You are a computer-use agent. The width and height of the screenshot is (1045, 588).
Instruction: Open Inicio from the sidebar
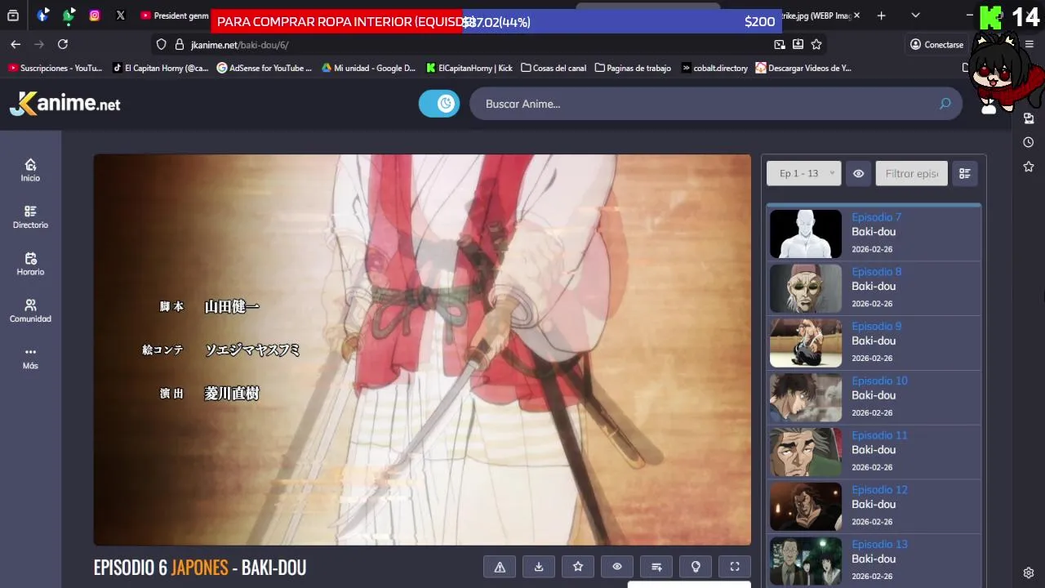[x=30, y=170]
